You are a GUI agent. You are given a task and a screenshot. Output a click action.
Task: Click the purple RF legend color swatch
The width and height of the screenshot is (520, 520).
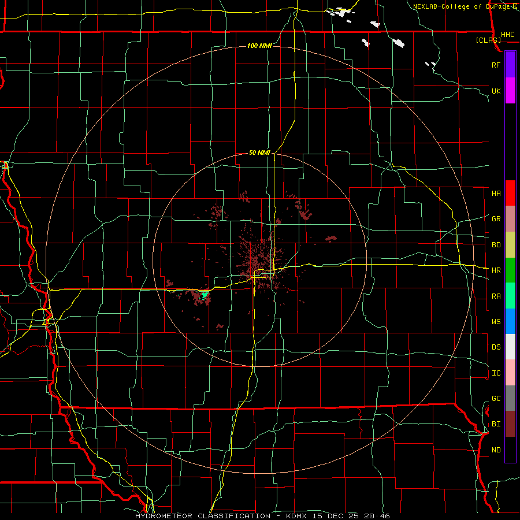(510, 64)
